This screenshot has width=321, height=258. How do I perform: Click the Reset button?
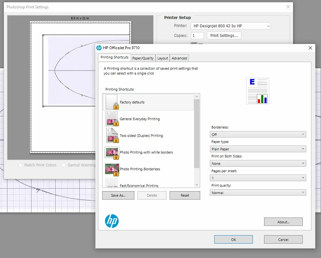pos(185,195)
